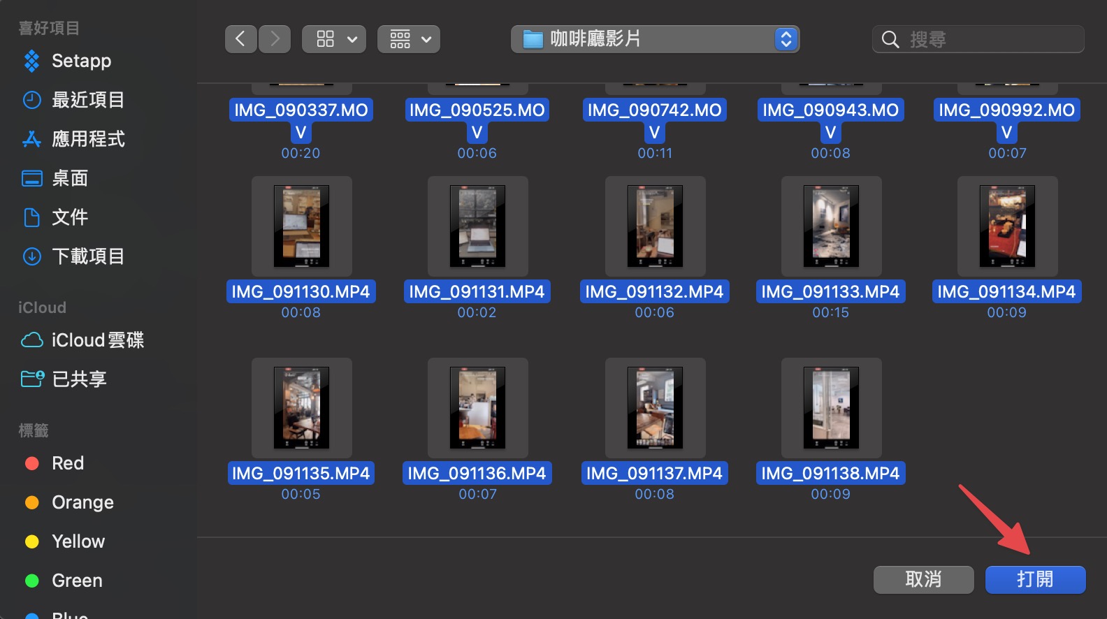Open the 咖啡廳影片 folder path popup
The image size is (1107, 619).
tap(655, 39)
